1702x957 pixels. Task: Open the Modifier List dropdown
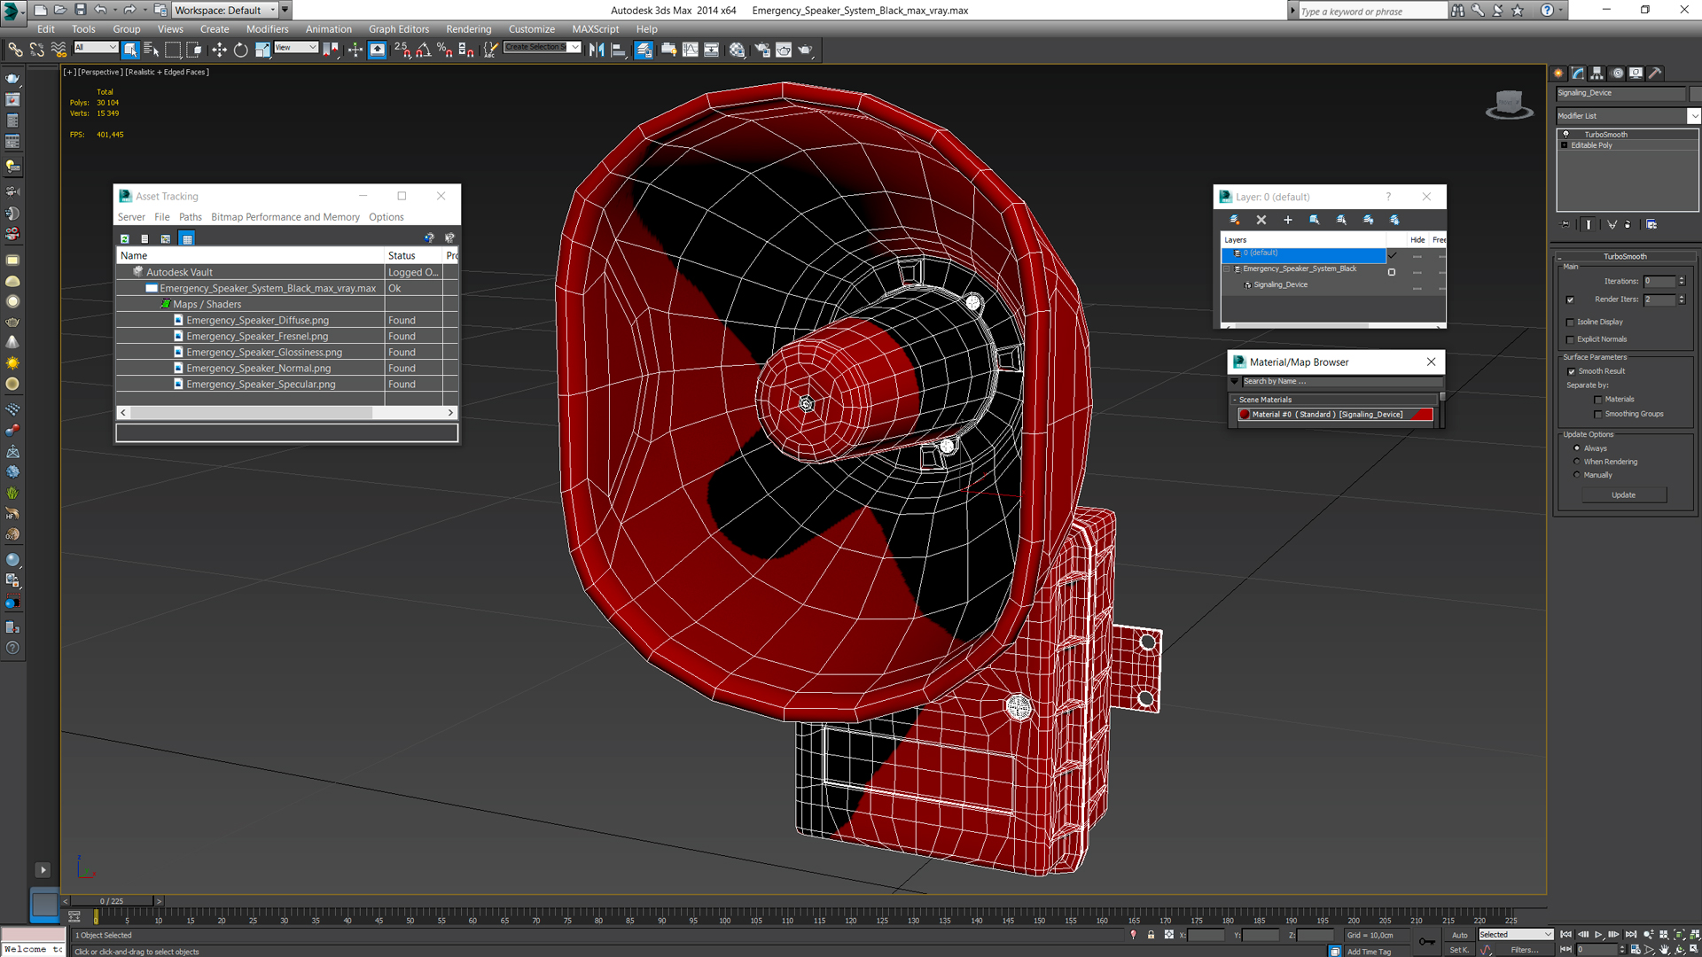click(1694, 116)
